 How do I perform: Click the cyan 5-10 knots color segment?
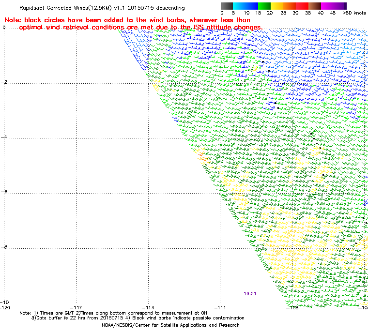[239, 6]
